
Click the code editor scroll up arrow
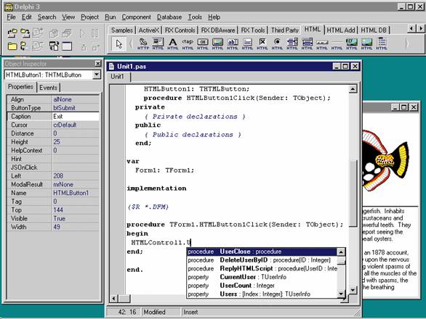point(353,88)
